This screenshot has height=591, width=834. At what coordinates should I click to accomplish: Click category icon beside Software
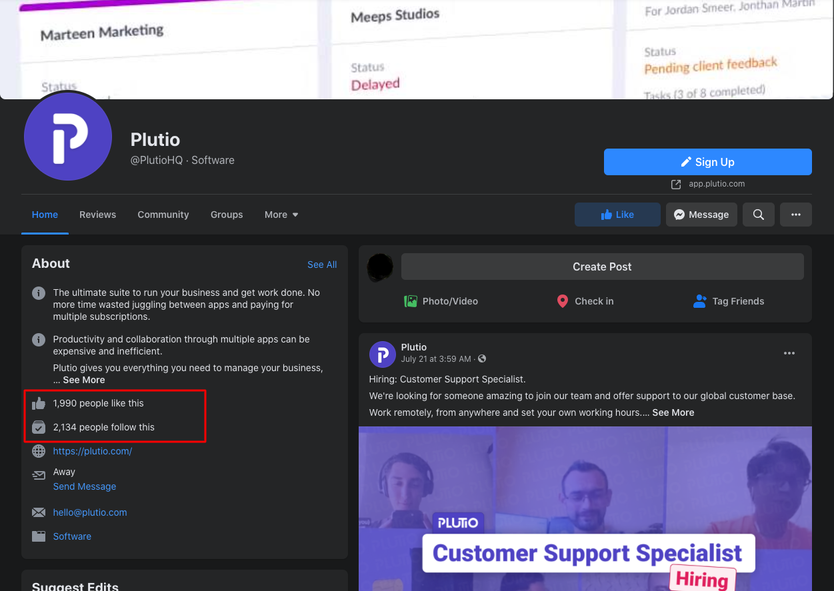(x=39, y=536)
